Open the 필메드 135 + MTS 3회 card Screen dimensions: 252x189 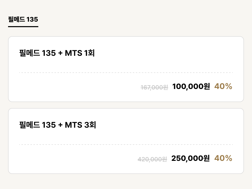pyautogui.click(x=126, y=141)
